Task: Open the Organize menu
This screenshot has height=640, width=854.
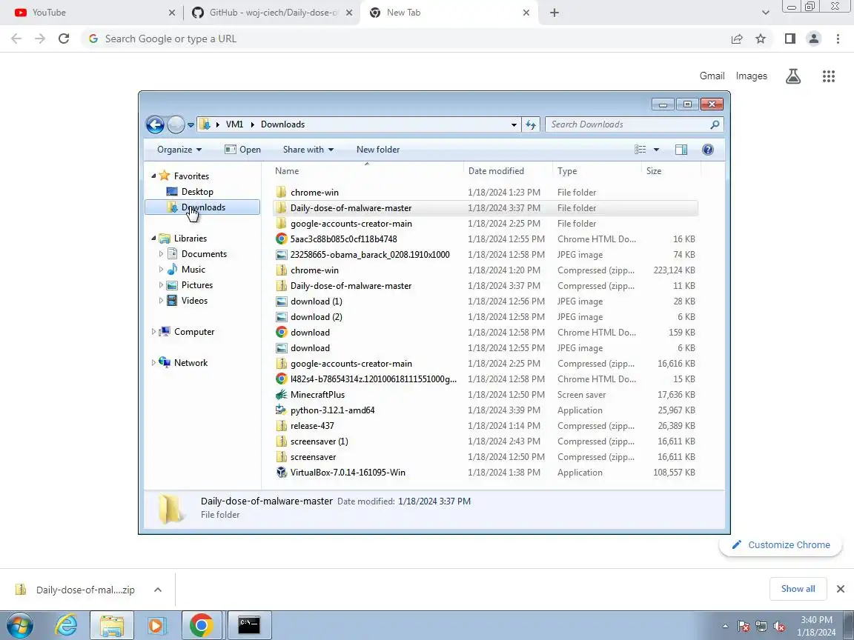Action: pos(179,150)
